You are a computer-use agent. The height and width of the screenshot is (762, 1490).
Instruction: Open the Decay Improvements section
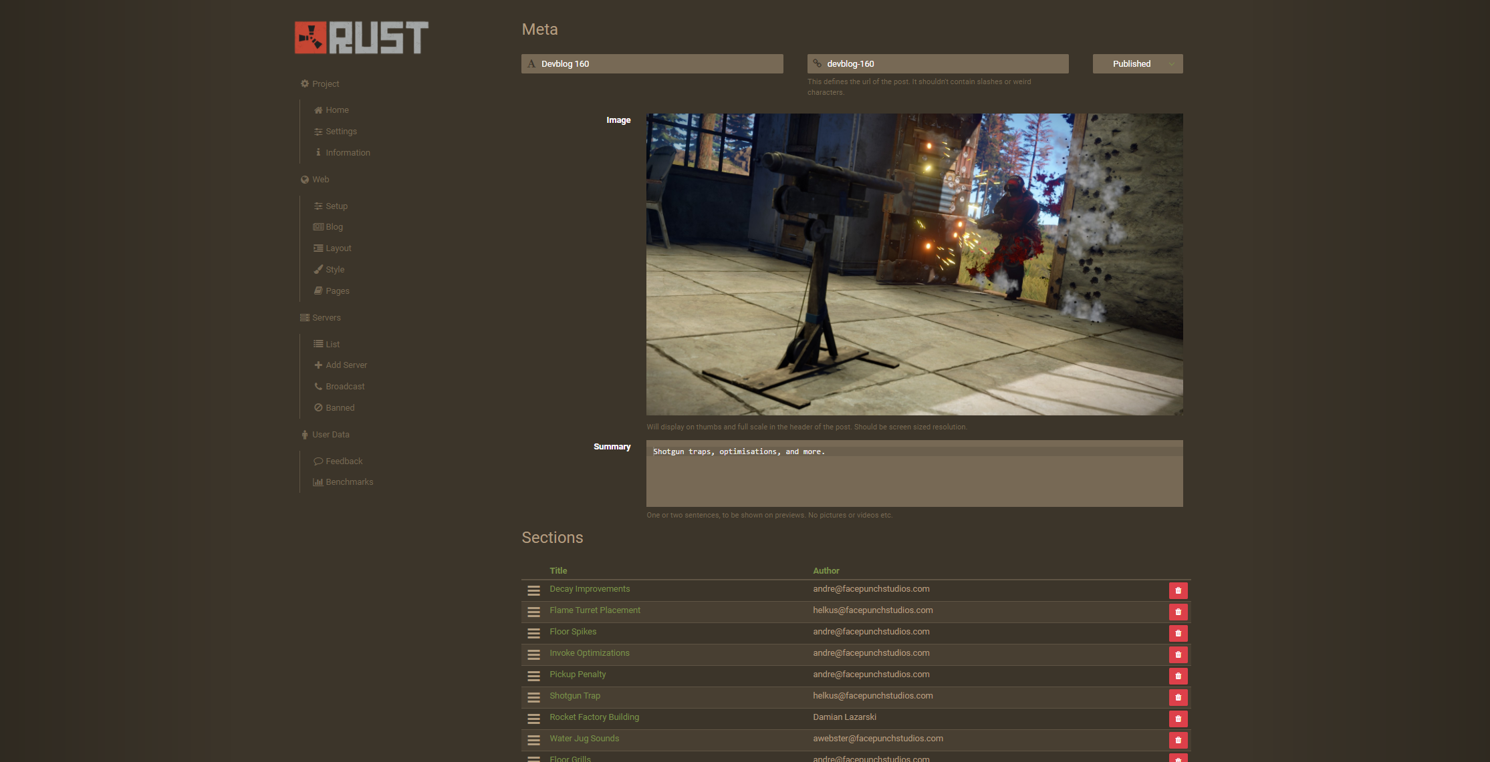click(x=590, y=589)
